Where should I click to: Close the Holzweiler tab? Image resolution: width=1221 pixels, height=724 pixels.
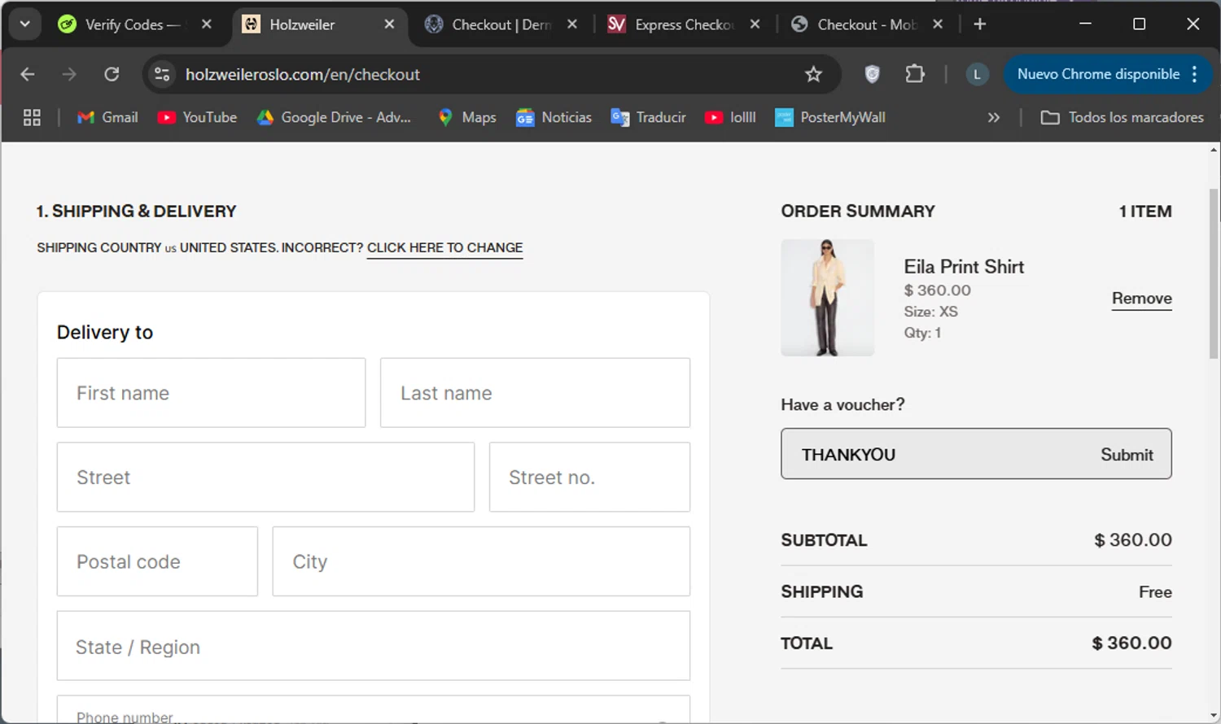(x=389, y=24)
